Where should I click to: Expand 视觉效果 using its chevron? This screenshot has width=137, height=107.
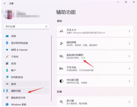(x=129, y=44)
